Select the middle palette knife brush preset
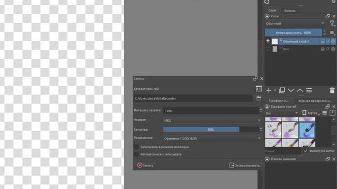Viewport: 337px width, 189px height. click(x=290, y=130)
